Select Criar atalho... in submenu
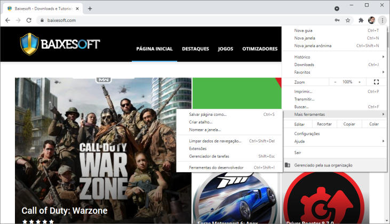 tap(229, 122)
